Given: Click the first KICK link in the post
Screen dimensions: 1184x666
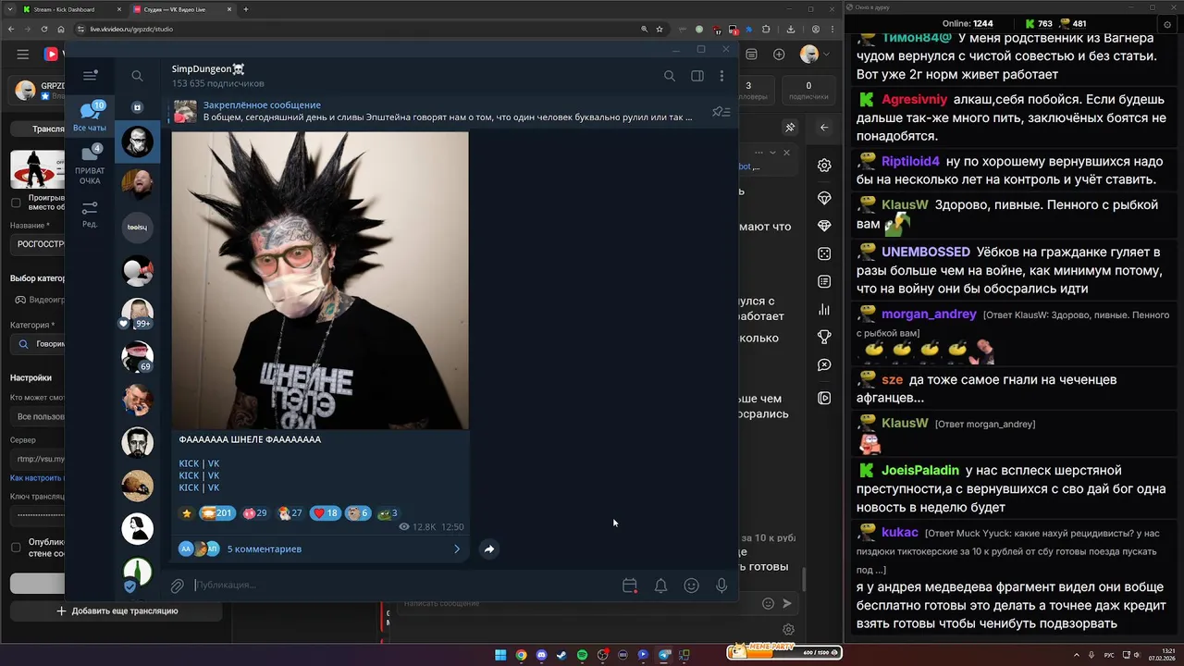Looking at the screenshot, I should (188, 463).
